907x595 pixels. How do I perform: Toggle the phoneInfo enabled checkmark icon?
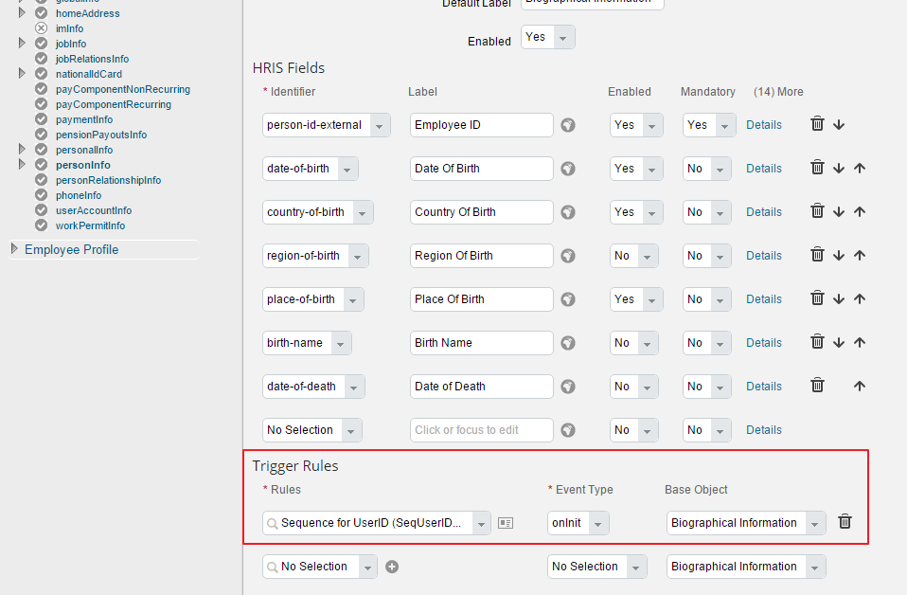41,195
